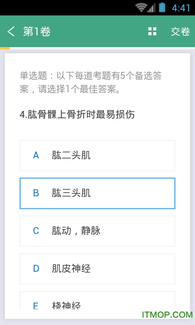The width and height of the screenshot is (195, 325).
Task: Tap the letter D option label
Action: tap(36, 269)
